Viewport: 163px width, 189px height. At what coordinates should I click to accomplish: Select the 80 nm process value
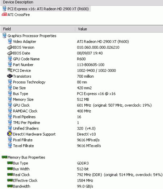(x=82, y=82)
